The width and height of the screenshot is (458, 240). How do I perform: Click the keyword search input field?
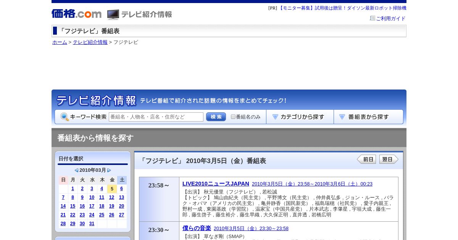tap(156, 117)
